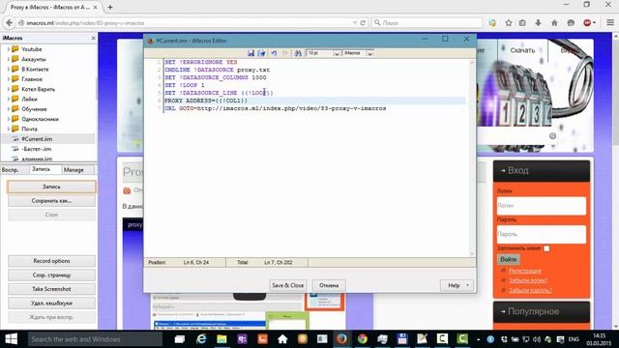
Task: Click the Удал. кеш&куки button
Action: [51, 303]
